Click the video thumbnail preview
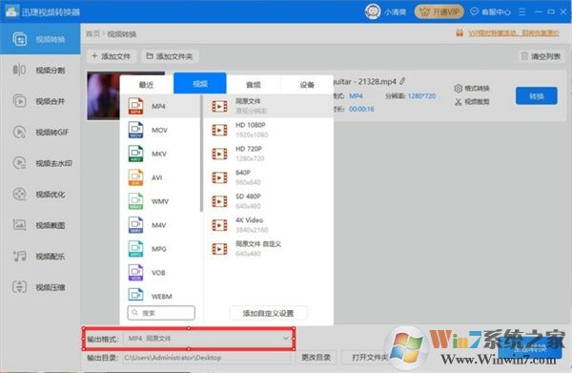Screen dimensions: 572x373 click(x=103, y=95)
